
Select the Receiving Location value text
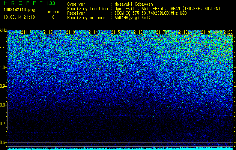167,9
